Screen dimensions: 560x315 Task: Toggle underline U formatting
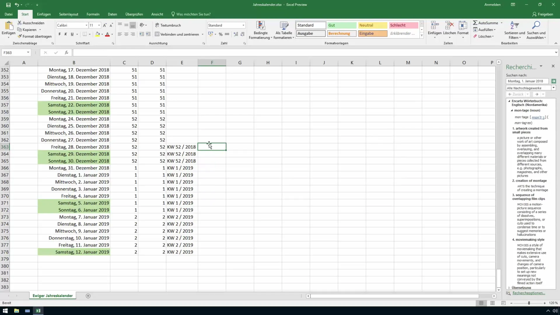(x=72, y=34)
